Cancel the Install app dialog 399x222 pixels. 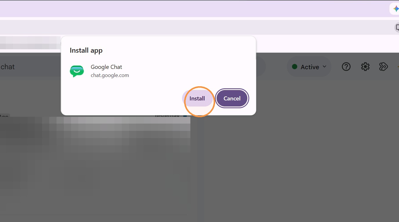pyautogui.click(x=232, y=98)
